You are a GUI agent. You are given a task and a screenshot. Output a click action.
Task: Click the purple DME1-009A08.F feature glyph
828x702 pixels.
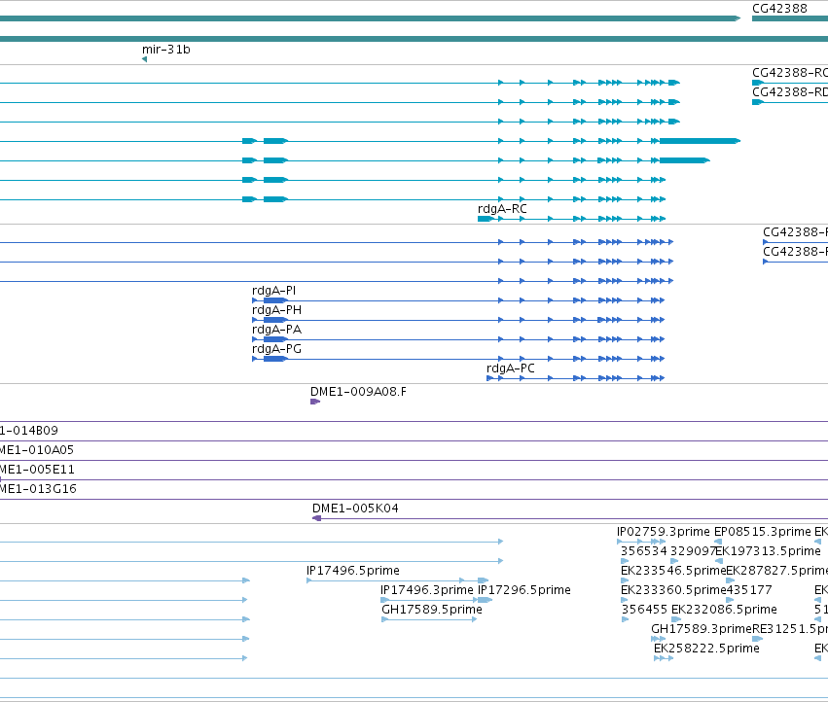point(315,402)
